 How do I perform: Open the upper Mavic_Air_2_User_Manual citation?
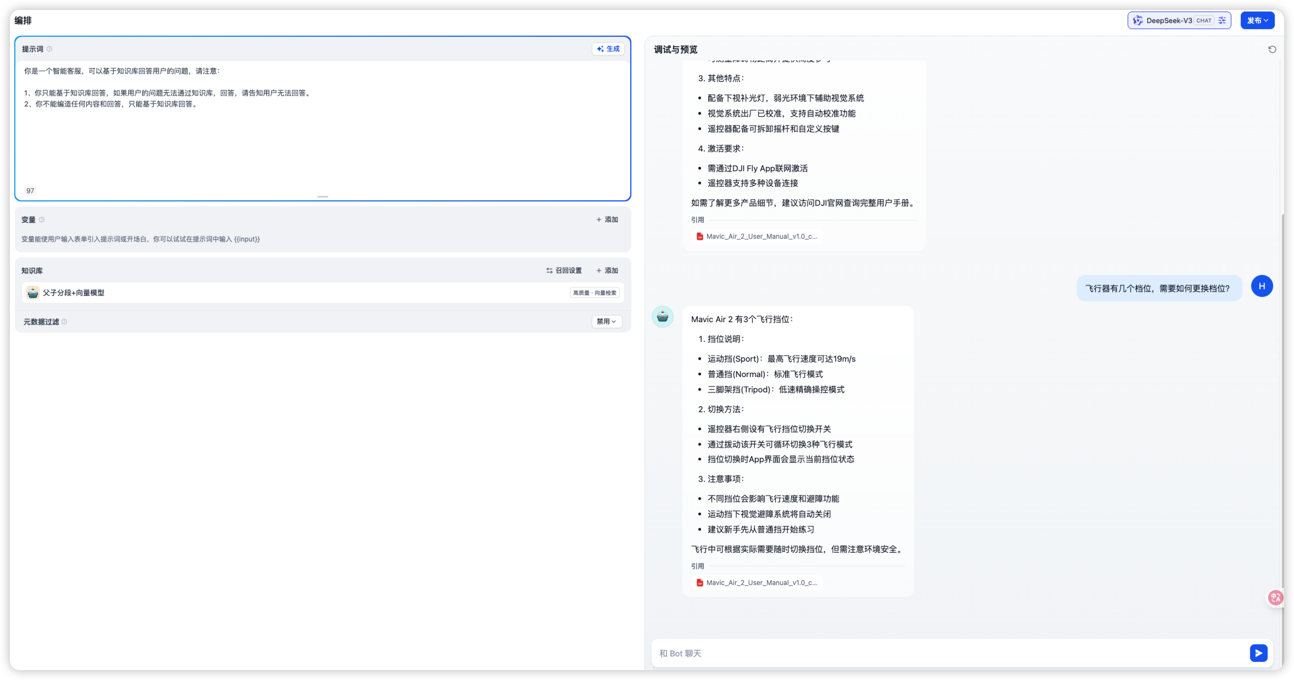tap(757, 237)
